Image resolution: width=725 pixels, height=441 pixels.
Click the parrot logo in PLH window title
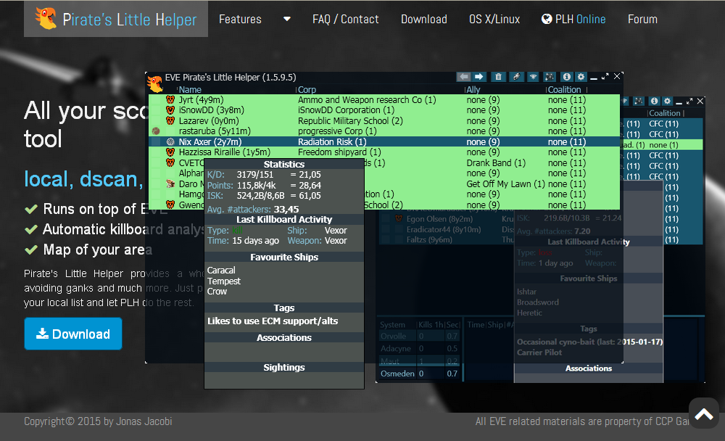point(155,83)
